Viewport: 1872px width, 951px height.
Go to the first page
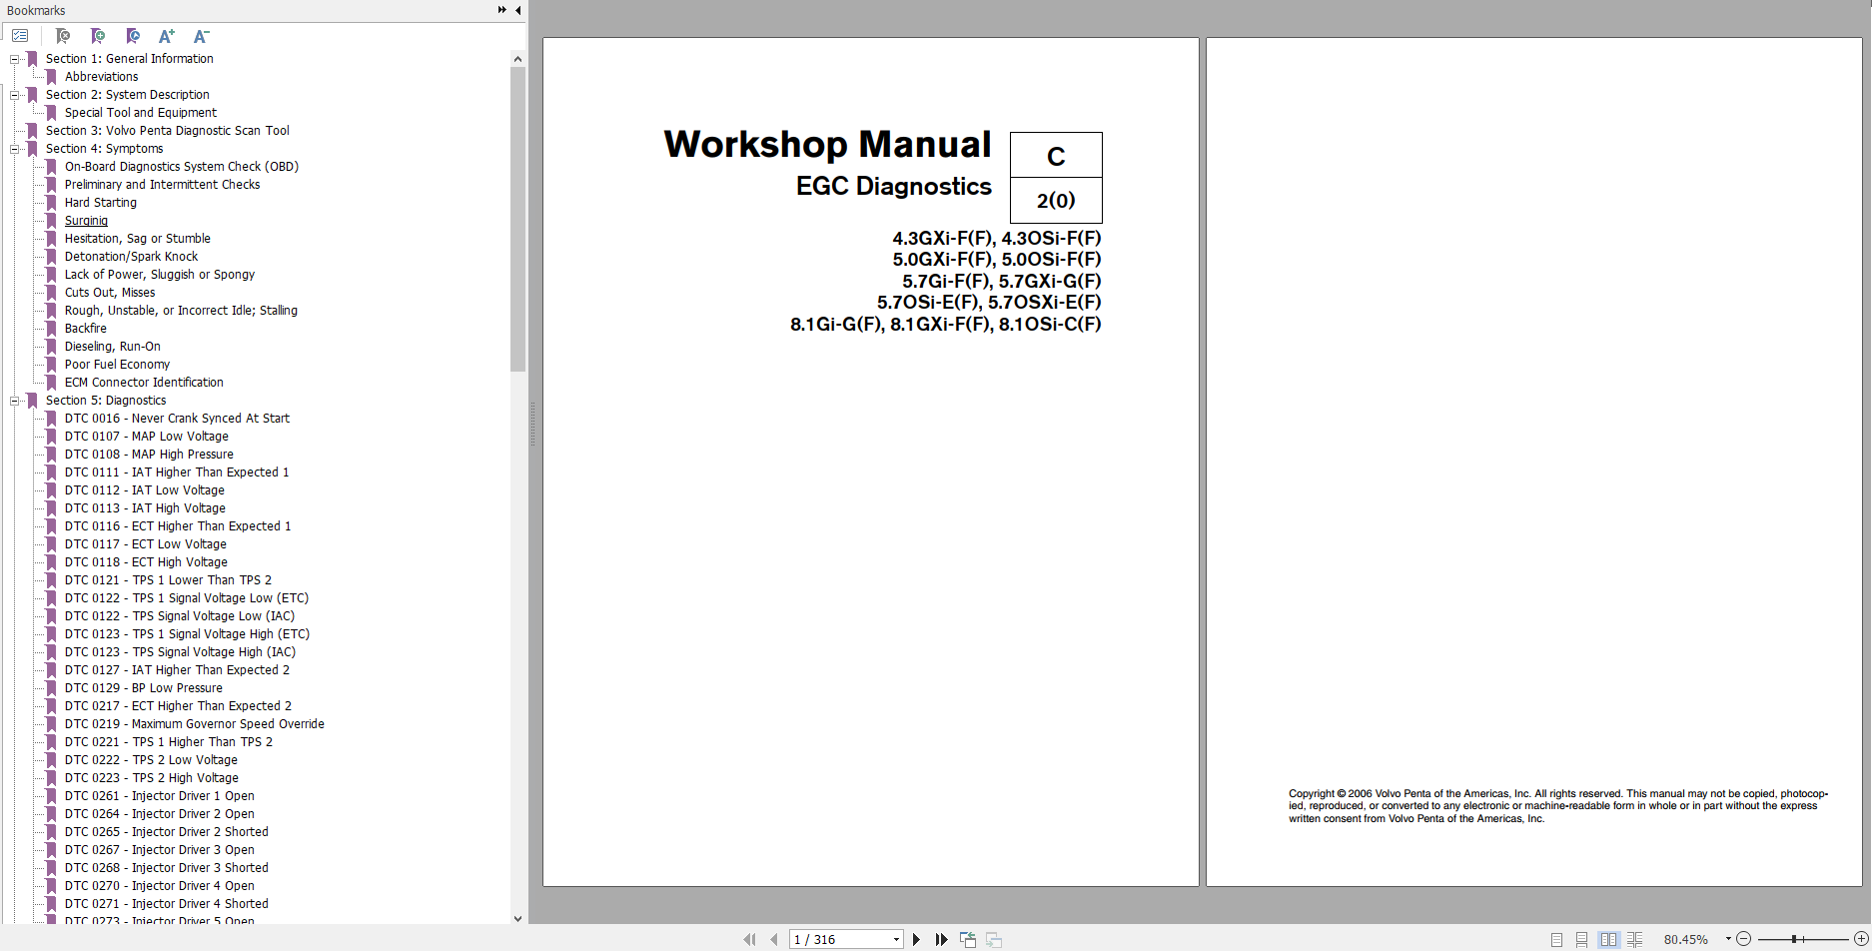[x=749, y=939]
